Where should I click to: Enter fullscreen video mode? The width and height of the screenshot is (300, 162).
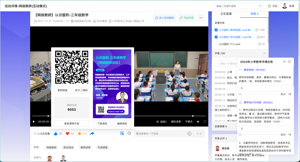(205, 122)
